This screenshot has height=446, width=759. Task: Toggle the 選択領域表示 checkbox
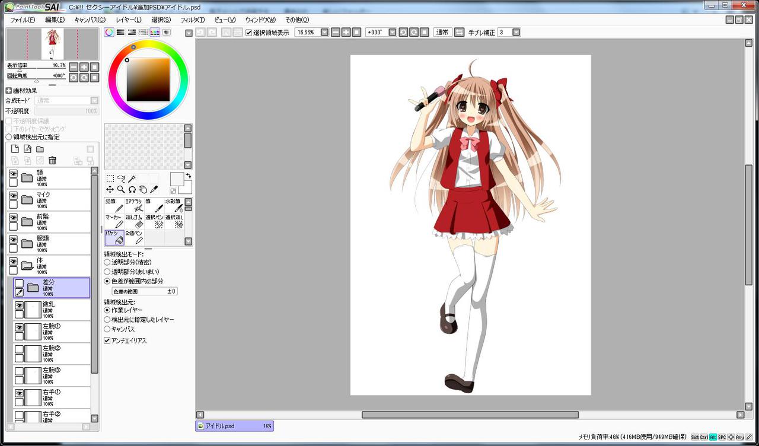249,33
